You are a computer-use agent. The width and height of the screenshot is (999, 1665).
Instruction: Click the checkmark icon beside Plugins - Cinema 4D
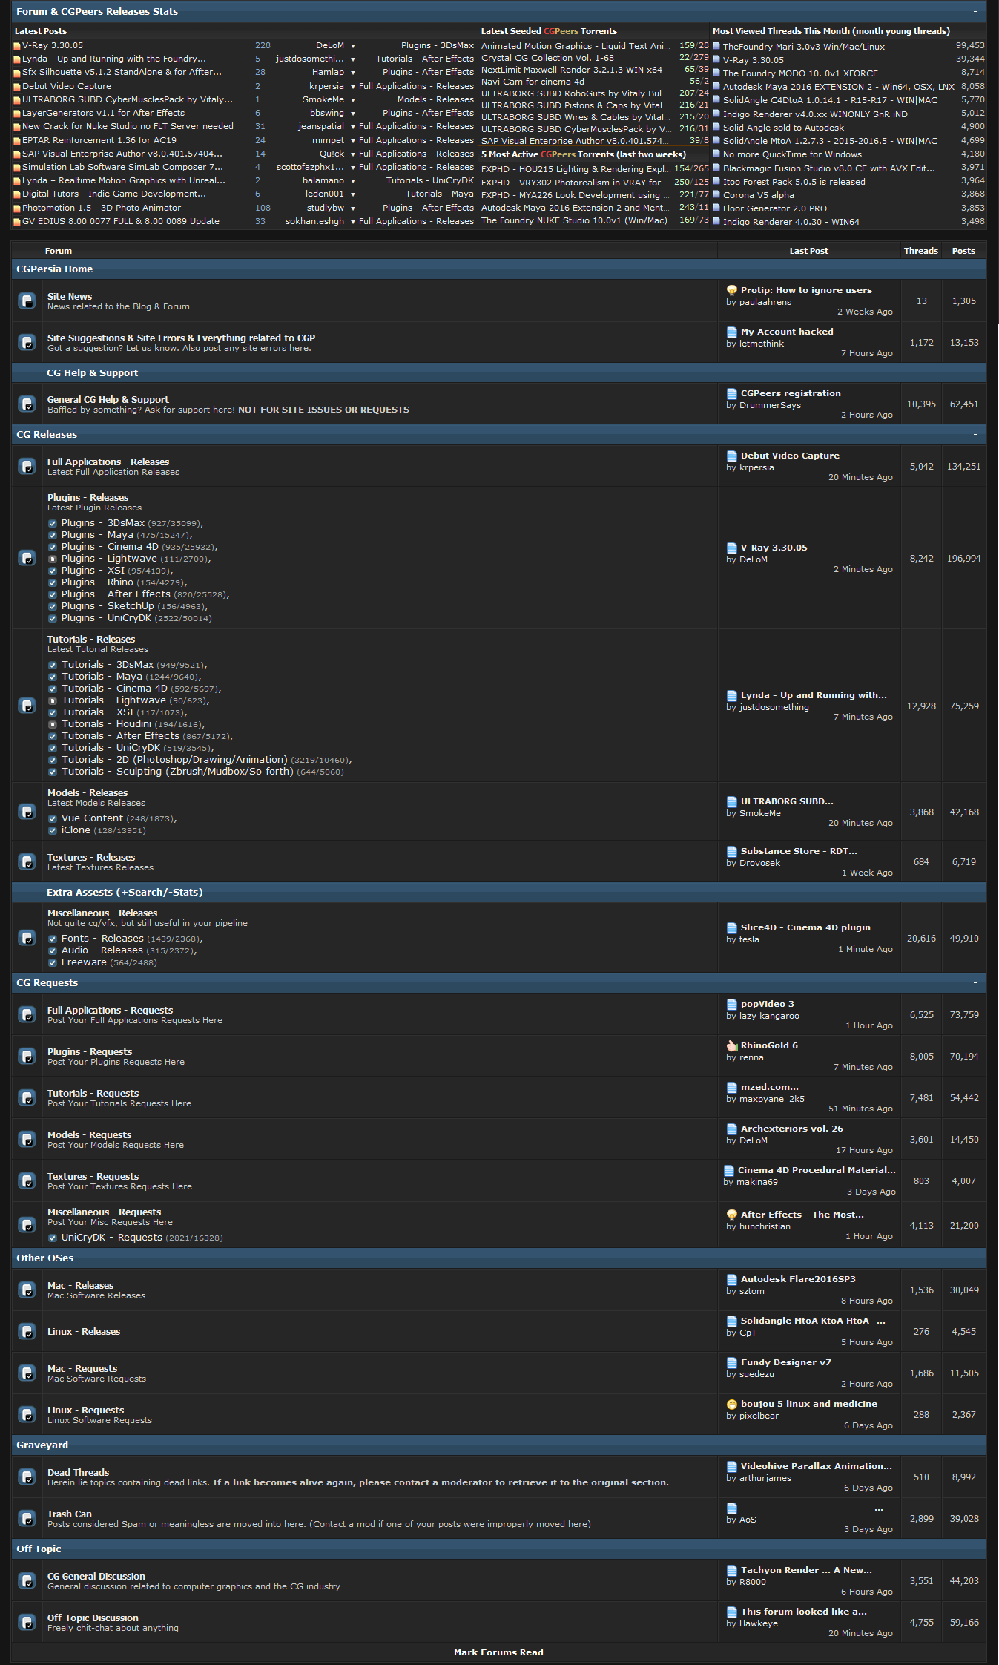(53, 547)
